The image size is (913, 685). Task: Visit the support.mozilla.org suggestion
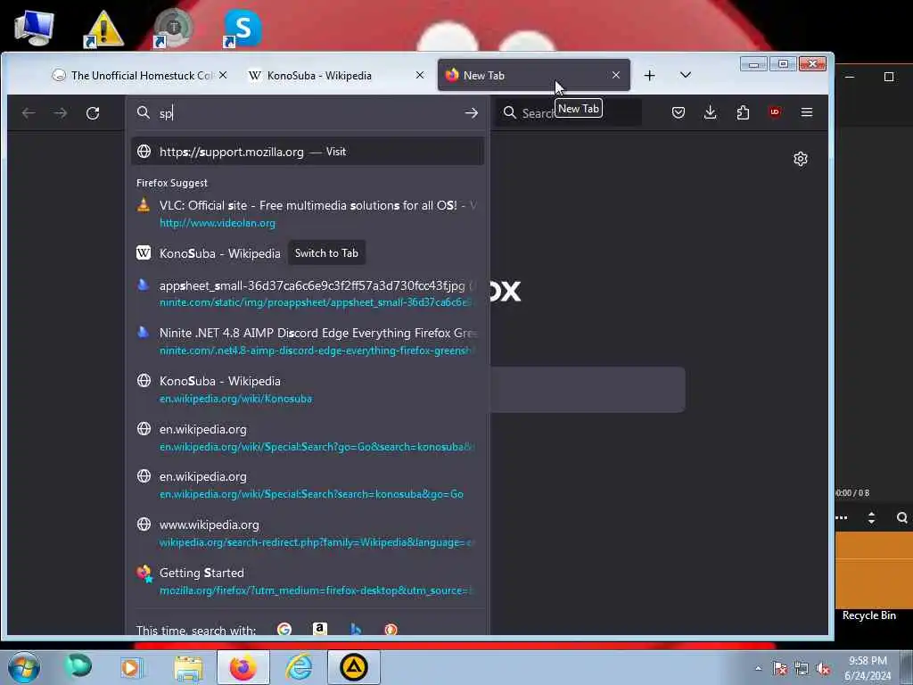[308, 152]
